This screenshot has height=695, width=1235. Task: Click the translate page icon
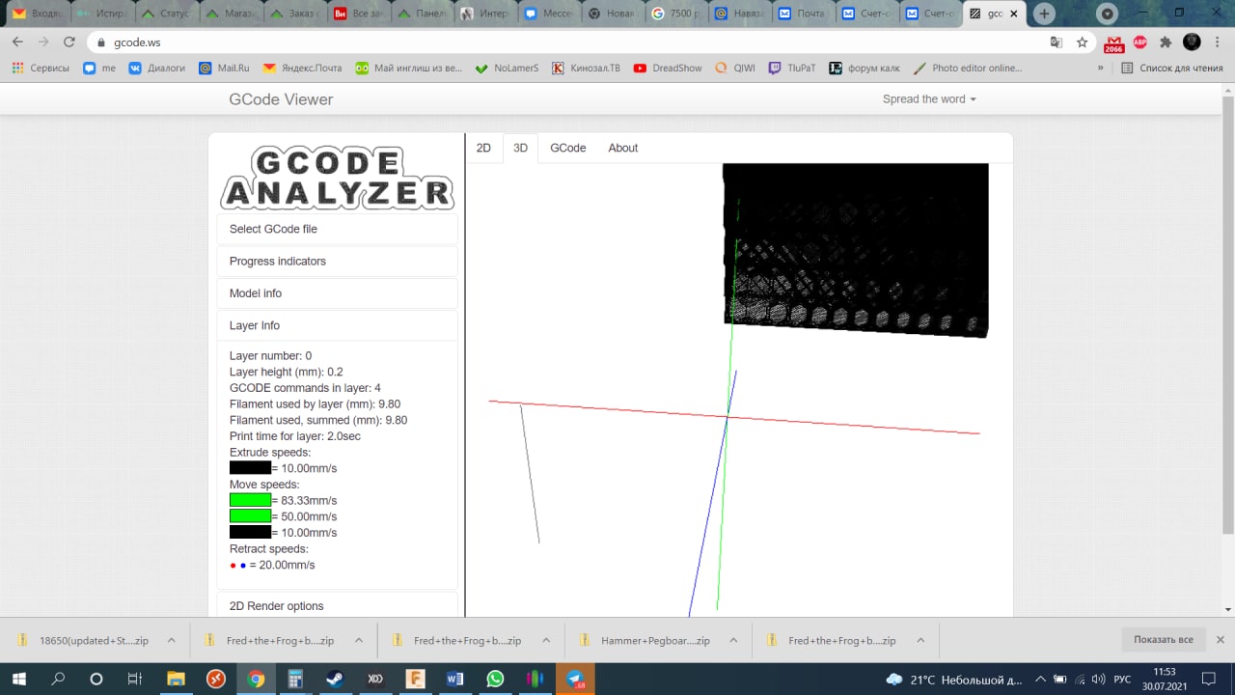pyautogui.click(x=1057, y=42)
